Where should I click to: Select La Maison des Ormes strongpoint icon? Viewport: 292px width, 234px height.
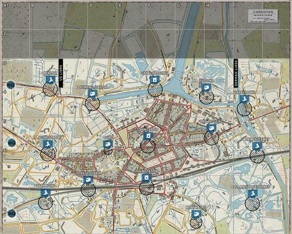[252, 193]
